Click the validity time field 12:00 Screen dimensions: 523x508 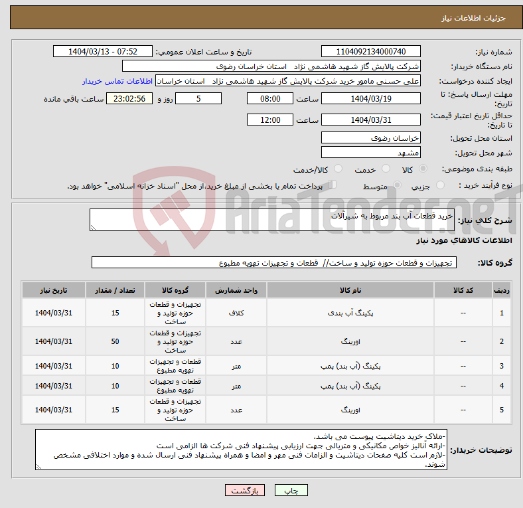pos(270,120)
